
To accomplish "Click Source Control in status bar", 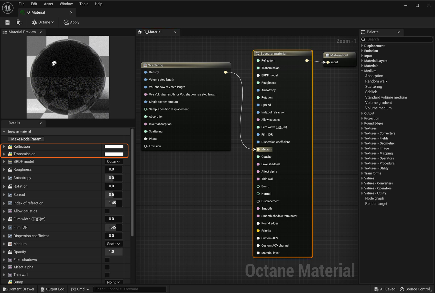I will point(415,289).
